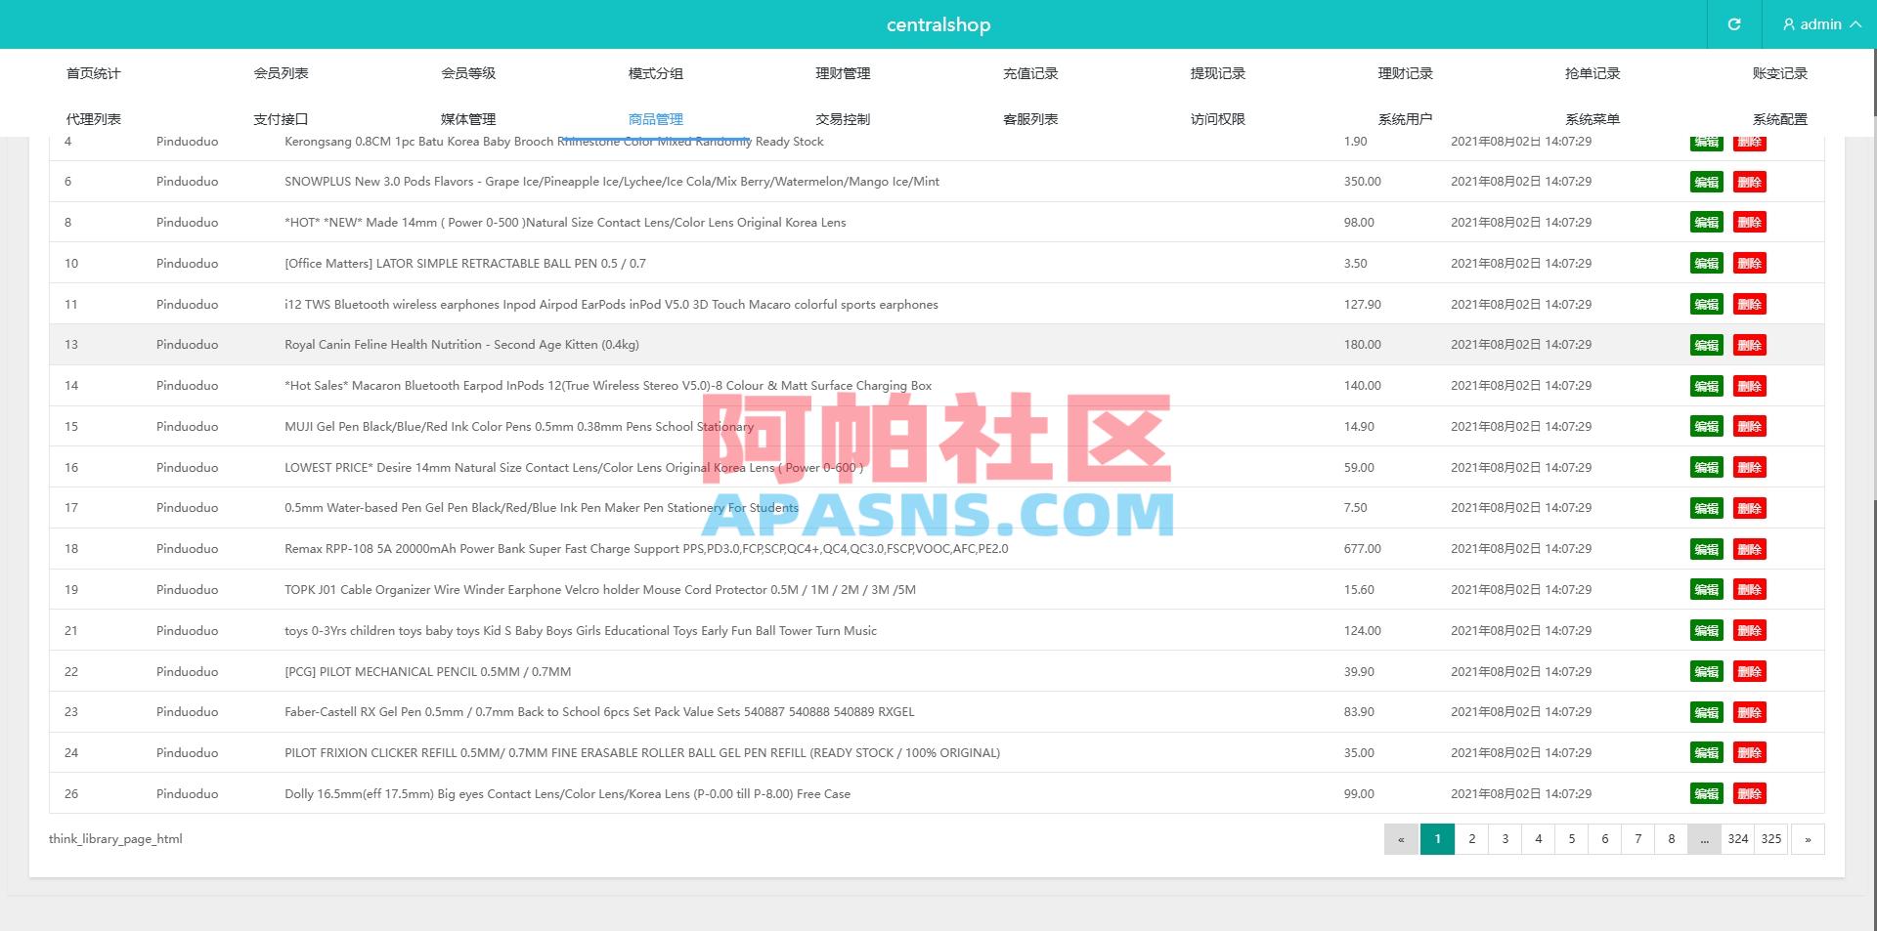Delete the SNOWPLUS New 3.0 Pods product
Image resolution: width=1877 pixels, height=931 pixels.
click(x=1749, y=182)
